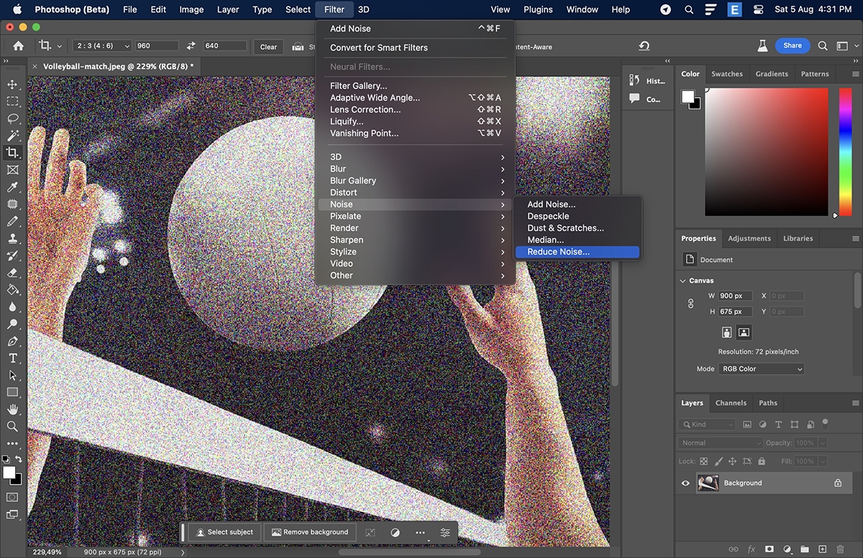Click the Select subject button

coord(223,532)
